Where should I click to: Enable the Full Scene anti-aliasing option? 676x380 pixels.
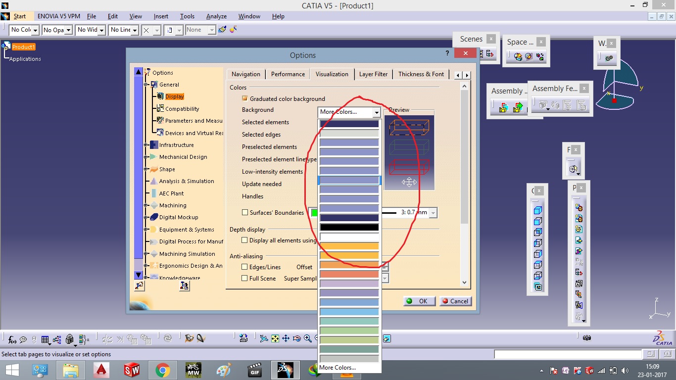point(244,278)
